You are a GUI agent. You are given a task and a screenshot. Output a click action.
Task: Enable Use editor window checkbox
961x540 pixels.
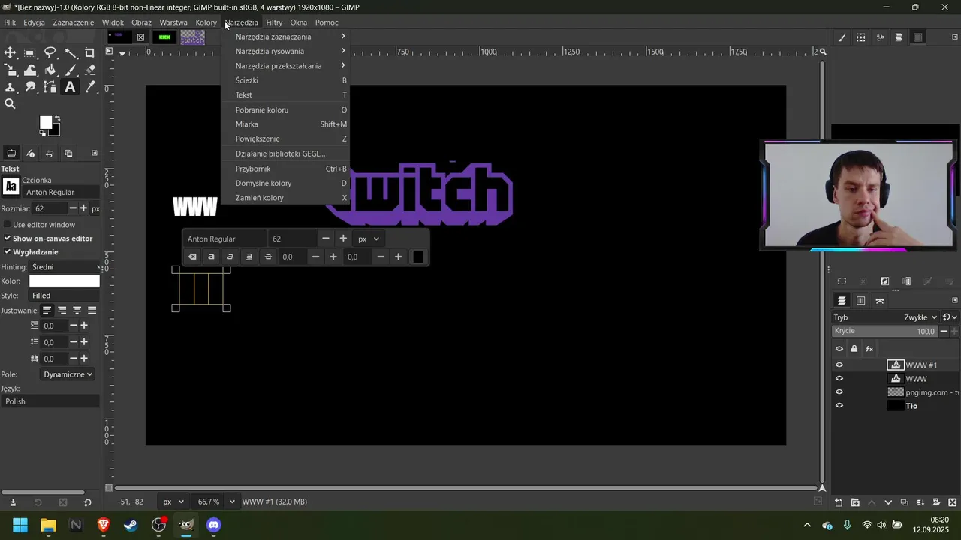pyautogui.click(x=8, y=225)
